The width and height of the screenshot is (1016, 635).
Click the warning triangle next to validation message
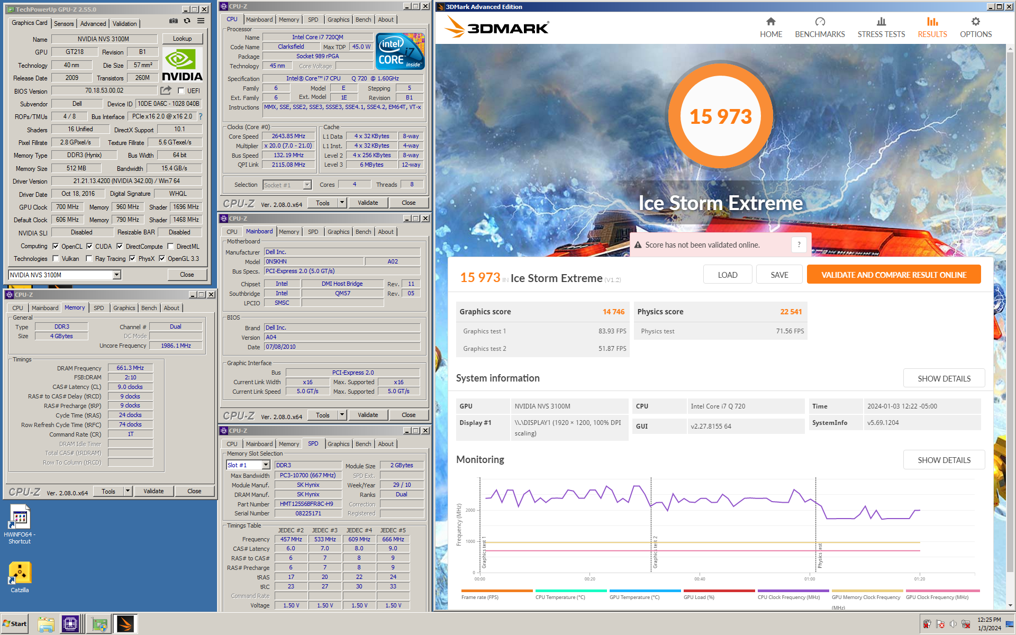[x=638, y=245]
